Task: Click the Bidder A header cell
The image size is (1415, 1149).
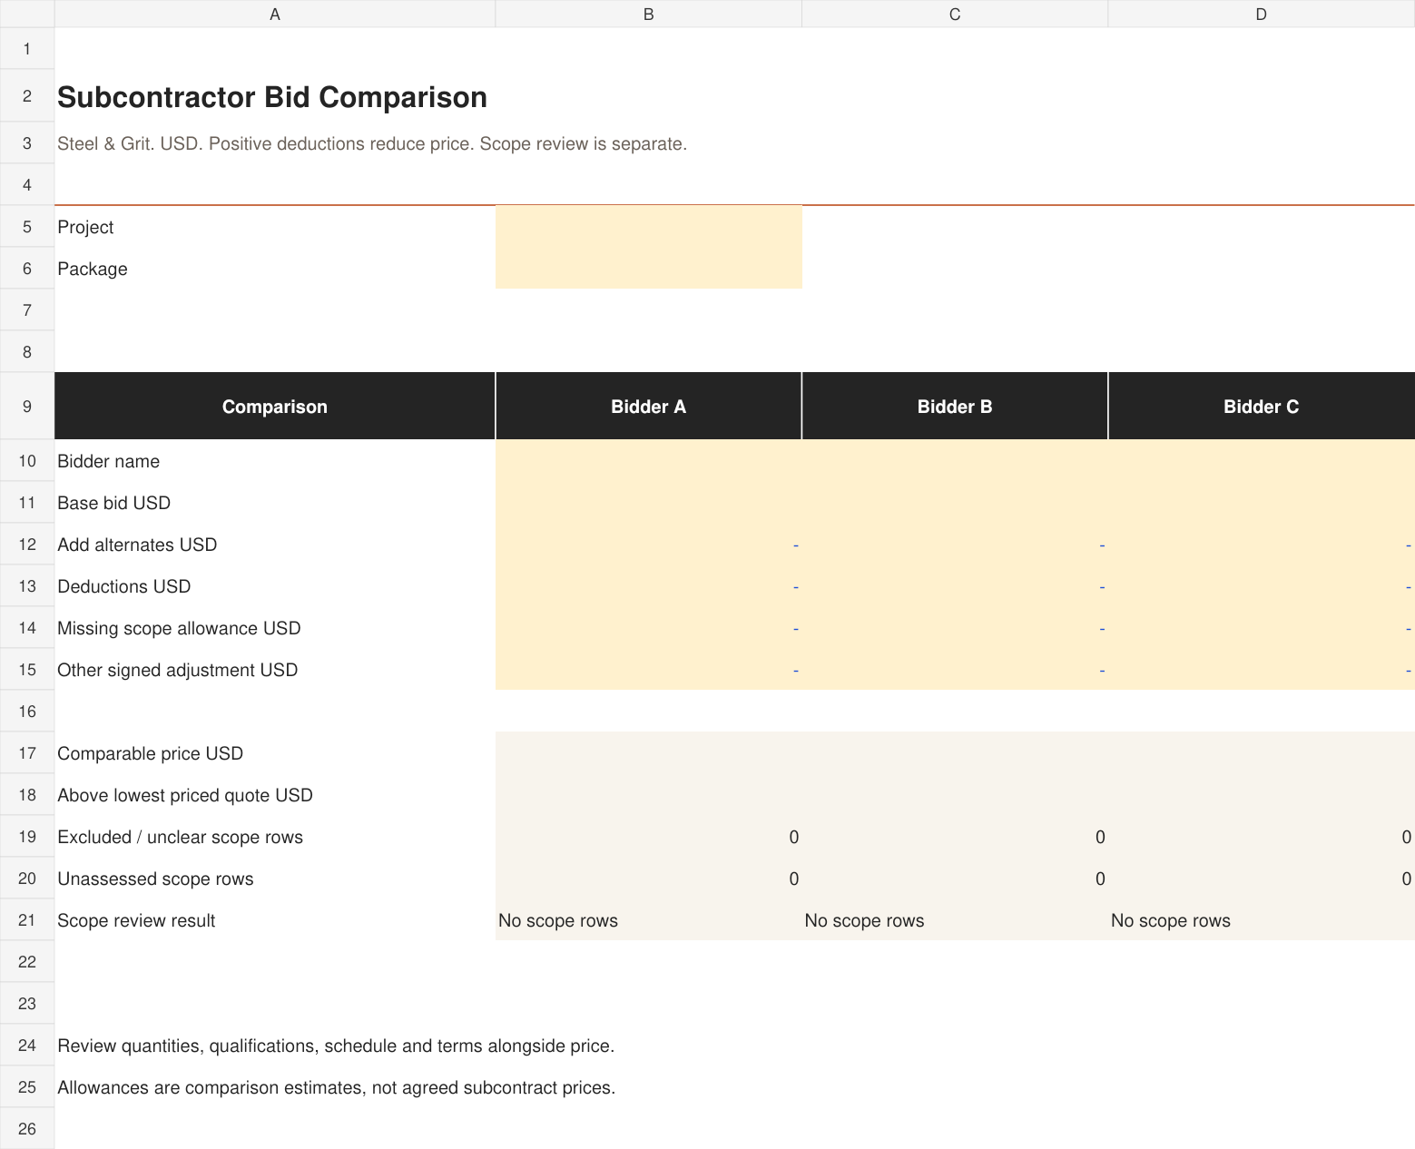Action: click(x=648, y=407)
